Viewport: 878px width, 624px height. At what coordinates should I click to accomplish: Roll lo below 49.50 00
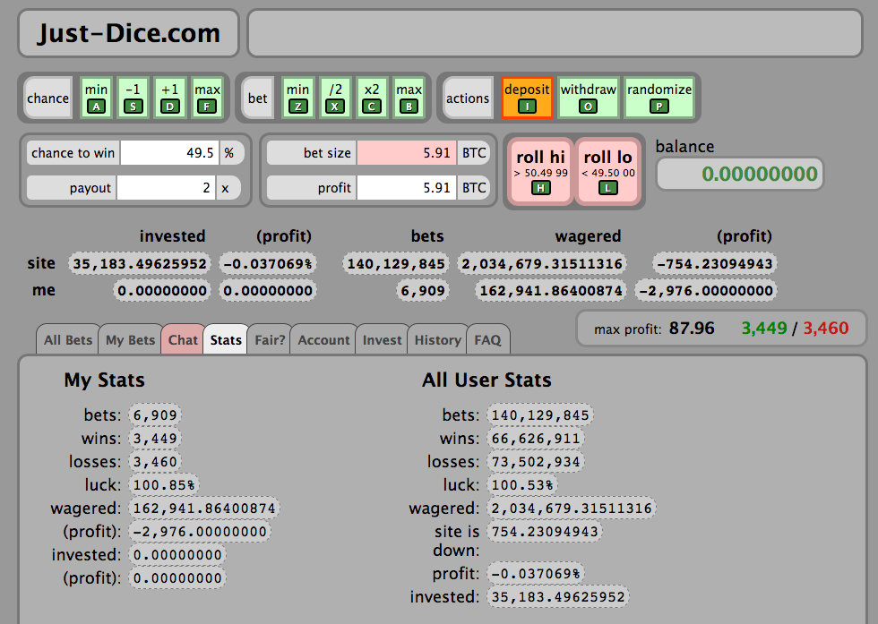click(608, 172)
